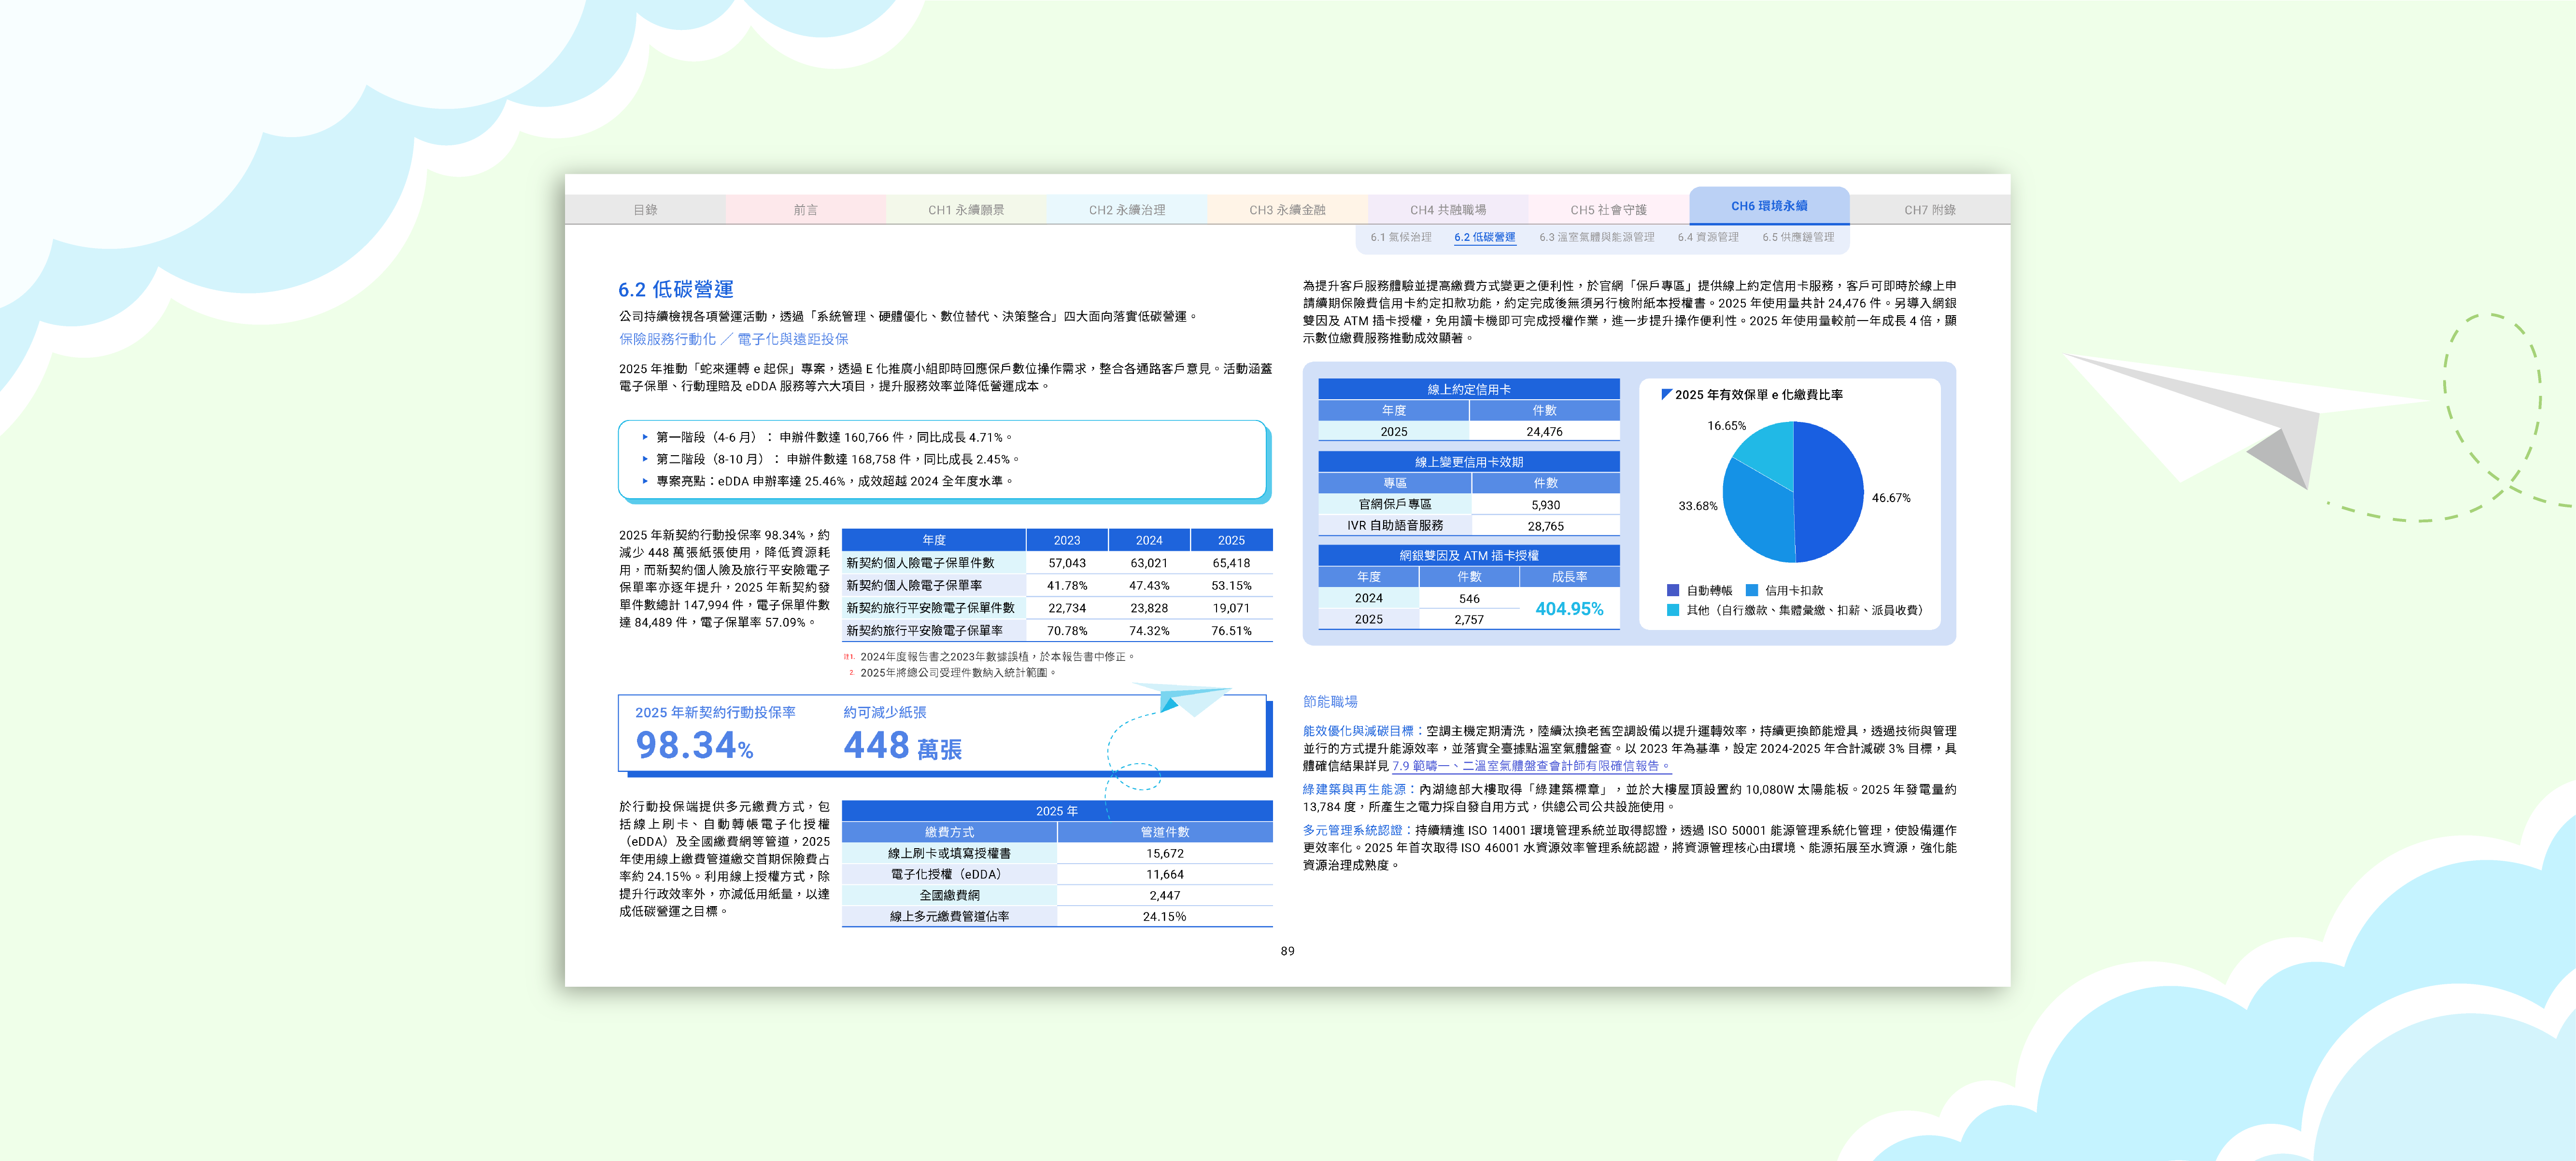Click the 保險服務行動化/電子化與遠距投保 subheading
This screenshot has height=1161, width=2576.
coord(733,339)
